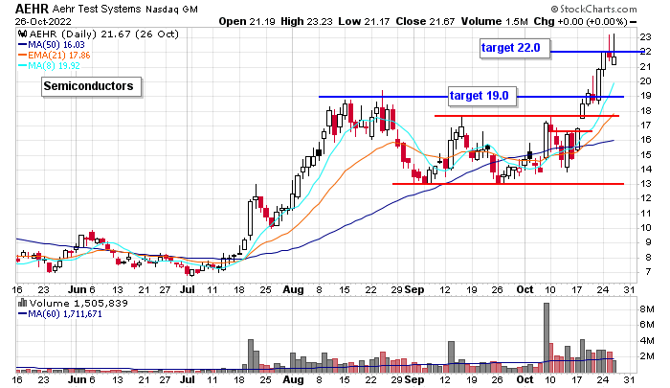Click the 23 price axis label

pyautogui.click(x=645, y=37)
